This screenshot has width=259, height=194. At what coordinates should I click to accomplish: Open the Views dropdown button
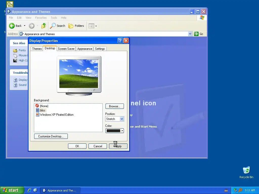point(93,26)
